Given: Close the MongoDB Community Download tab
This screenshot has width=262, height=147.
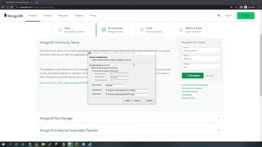Looking at the screenshot, I should (32, 2).
